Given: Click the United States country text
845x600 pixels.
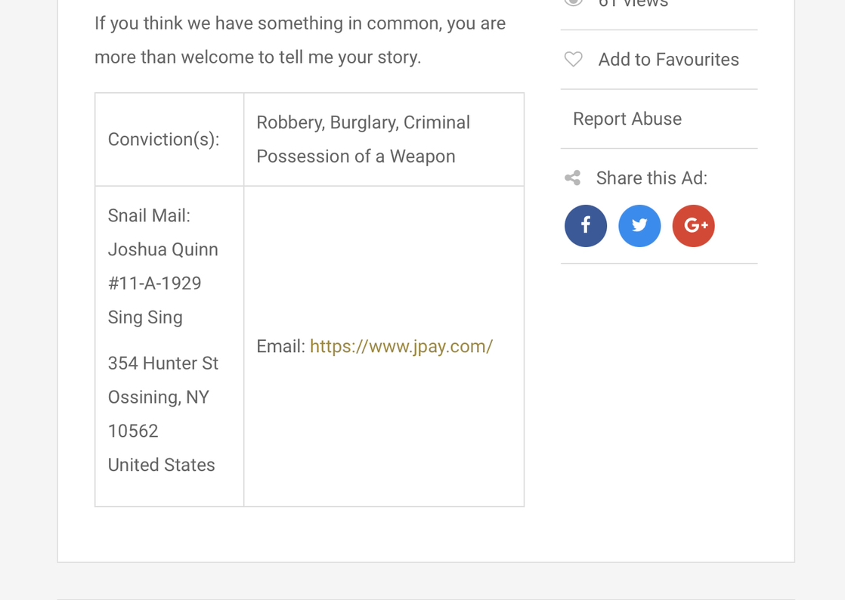Looking at the screenshot, I should (x=162, y=465).
